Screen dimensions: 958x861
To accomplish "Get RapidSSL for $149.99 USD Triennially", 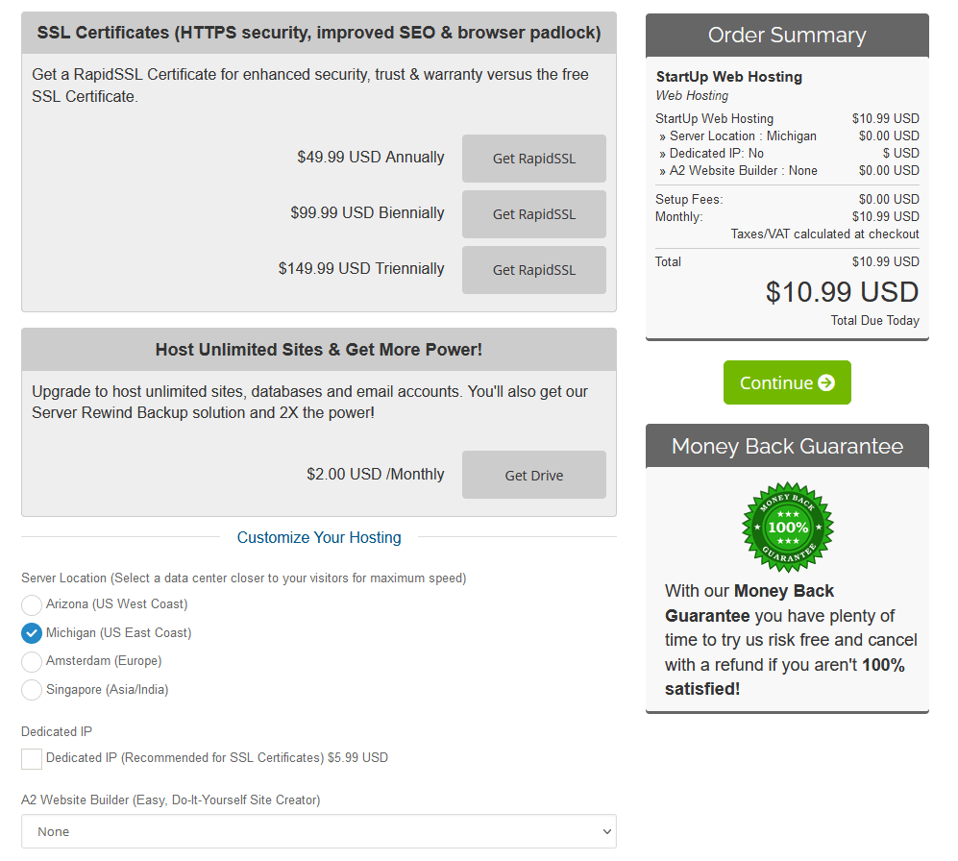I will coord(533,270).
